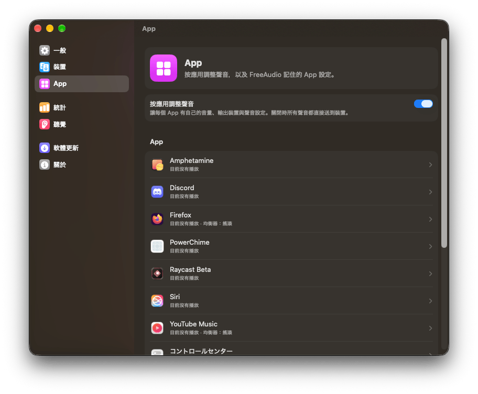Switch to the 統計 sidebar label
Image resolution: width=478 pixels, height=394 pixels.
click(60, 107)
